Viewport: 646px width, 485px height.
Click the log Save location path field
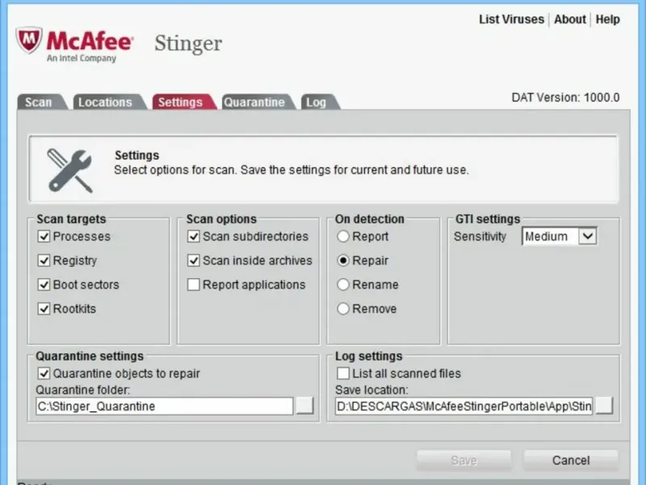[464, 407]
